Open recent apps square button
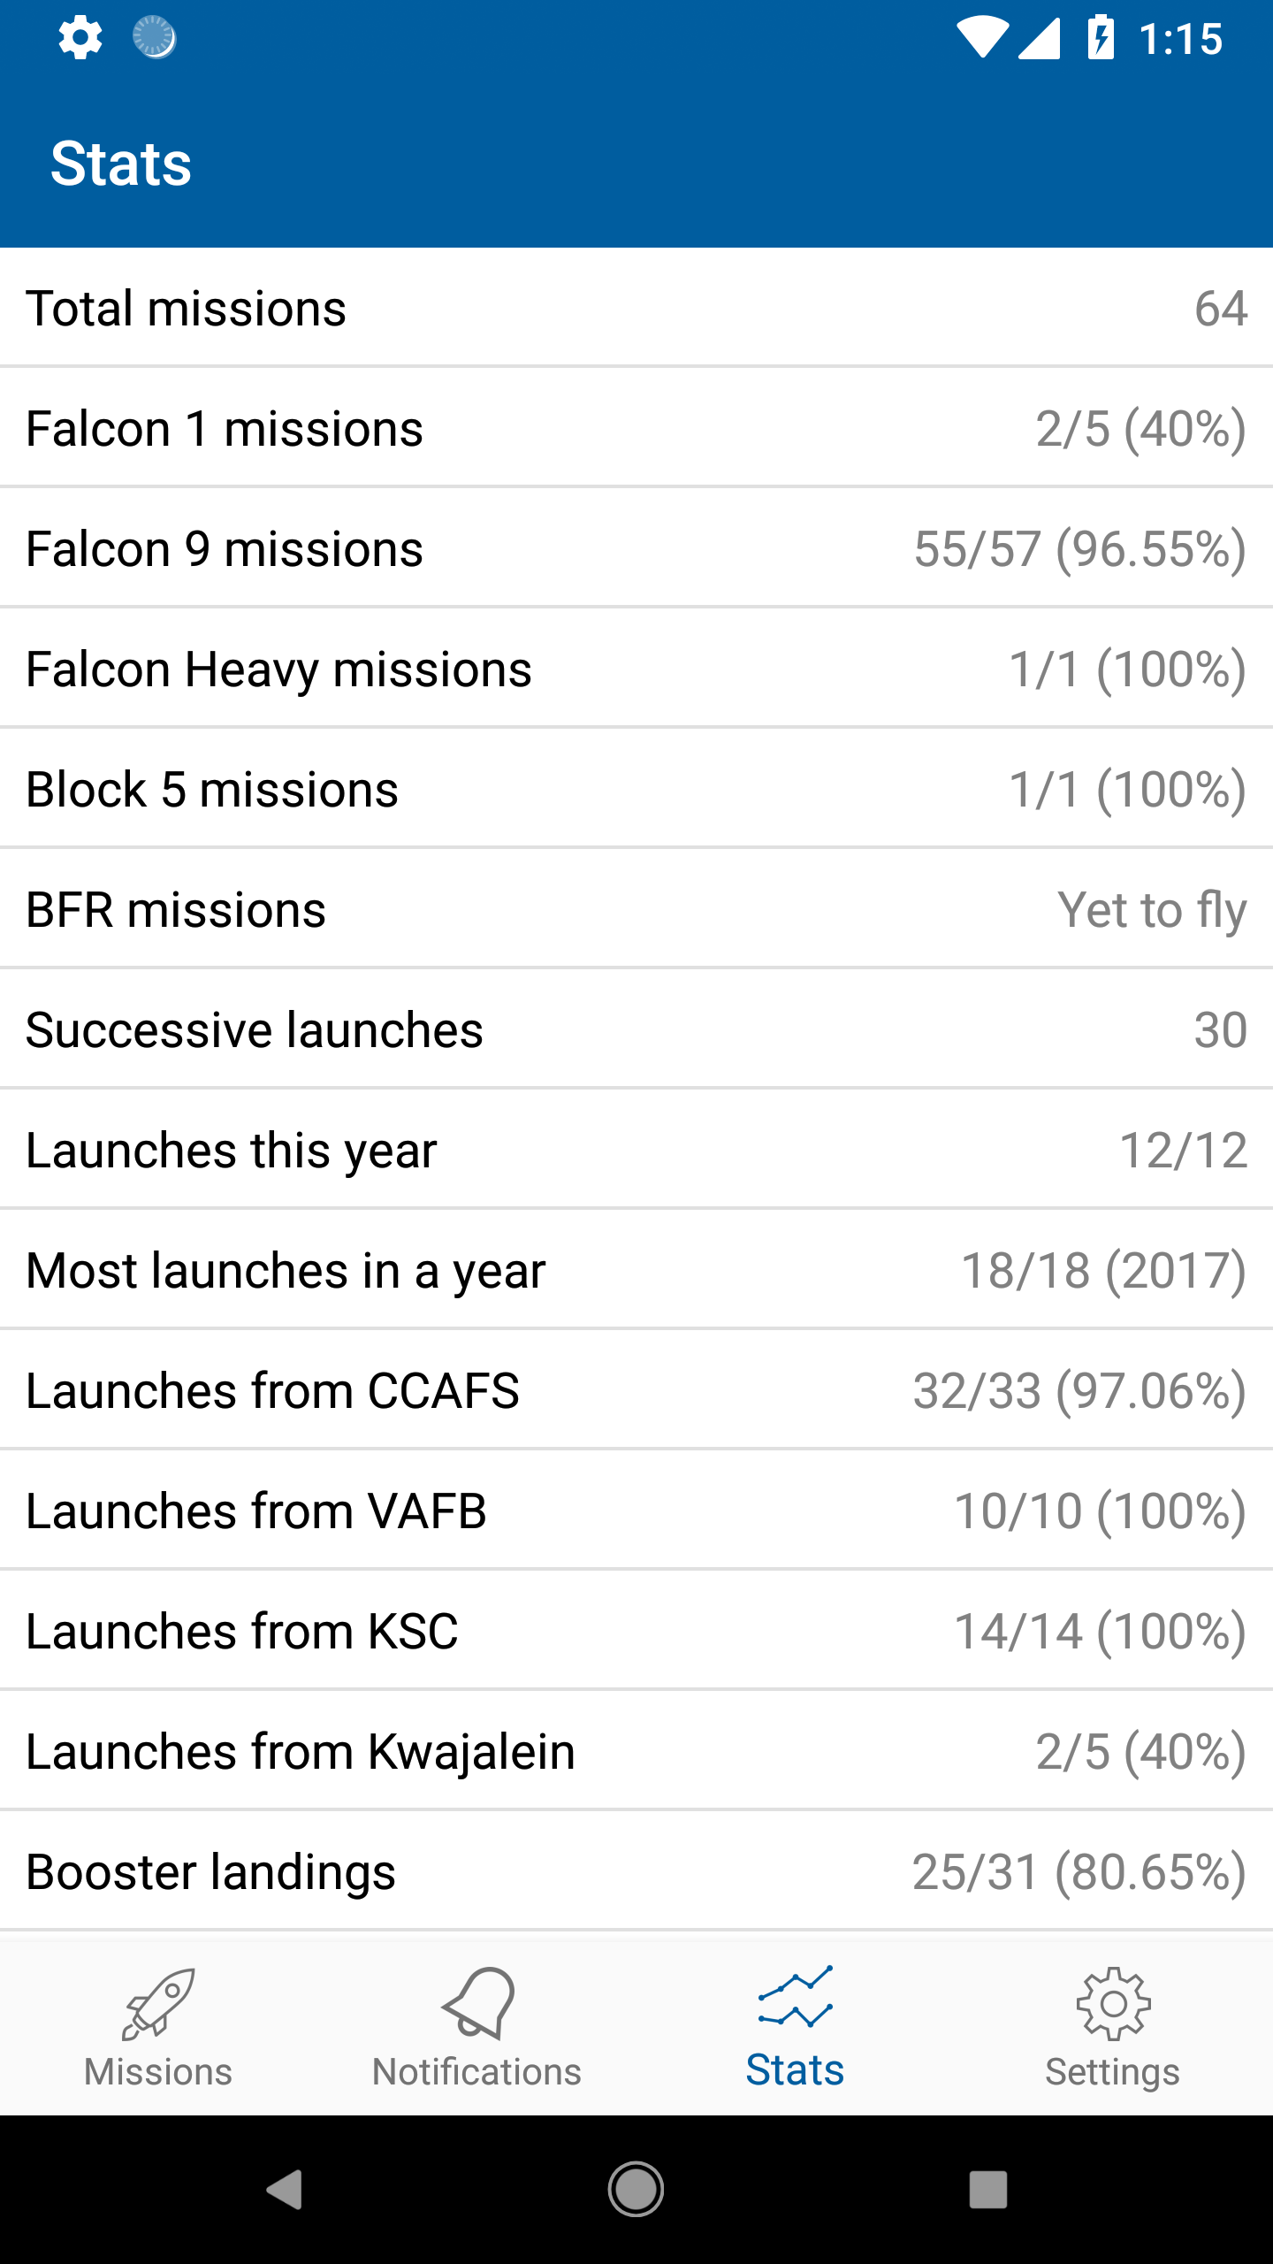The image size is (1273, 2264). pos(988,2190)
